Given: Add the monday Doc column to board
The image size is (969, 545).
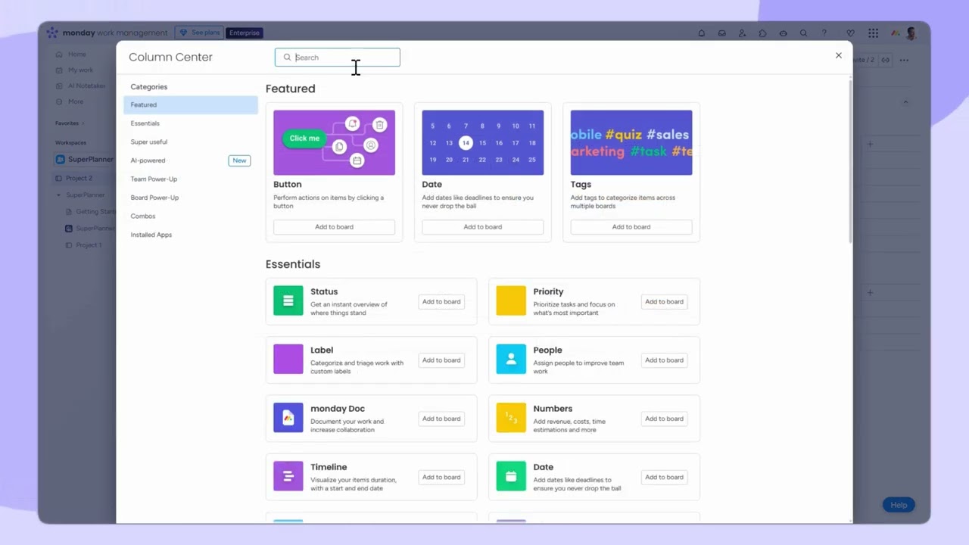Looking at the screenshot, I should coord(441,419).
